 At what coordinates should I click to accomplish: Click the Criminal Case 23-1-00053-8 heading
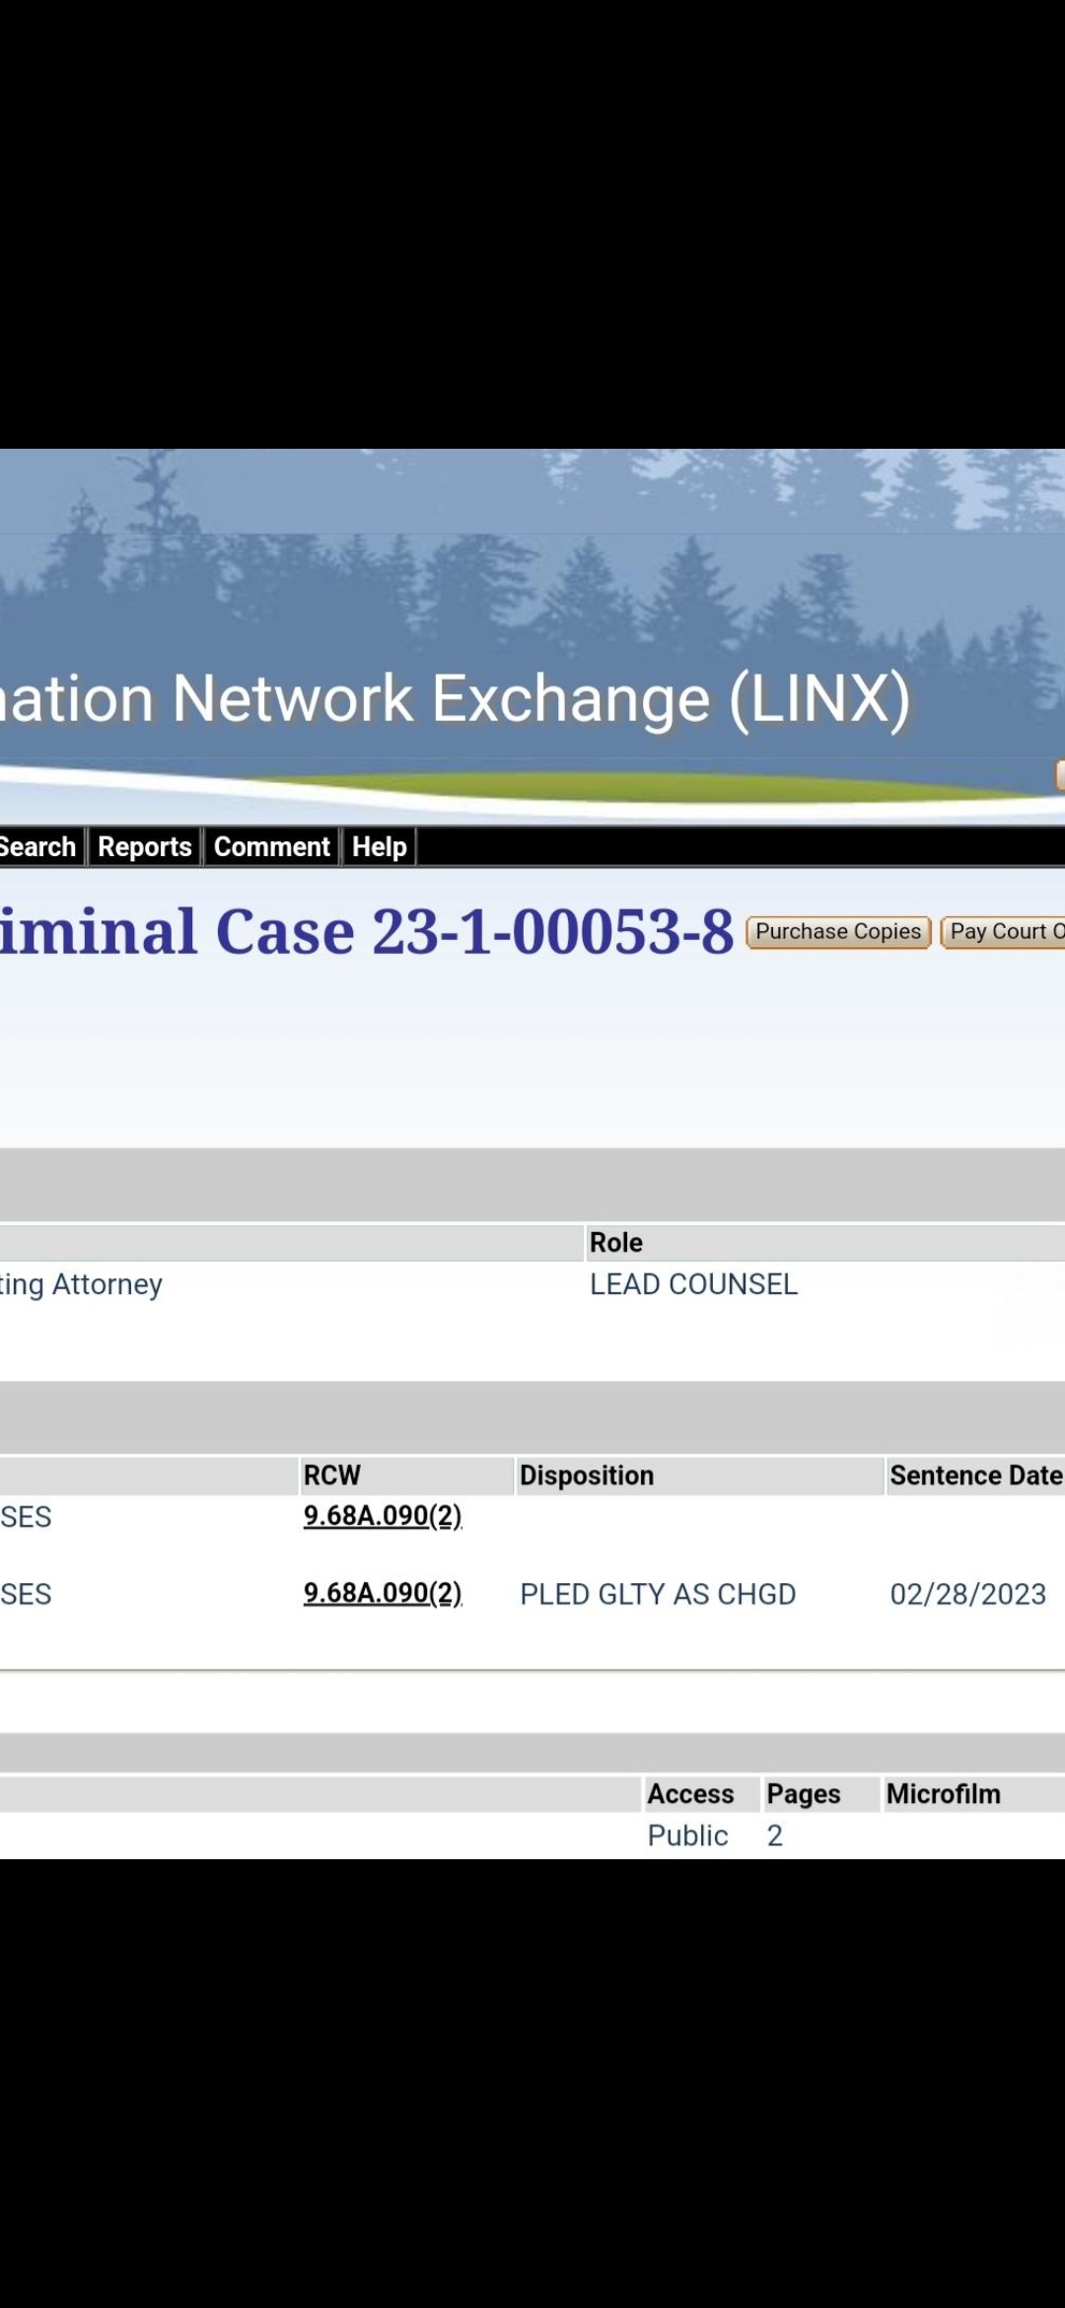[x=367, y=932]
